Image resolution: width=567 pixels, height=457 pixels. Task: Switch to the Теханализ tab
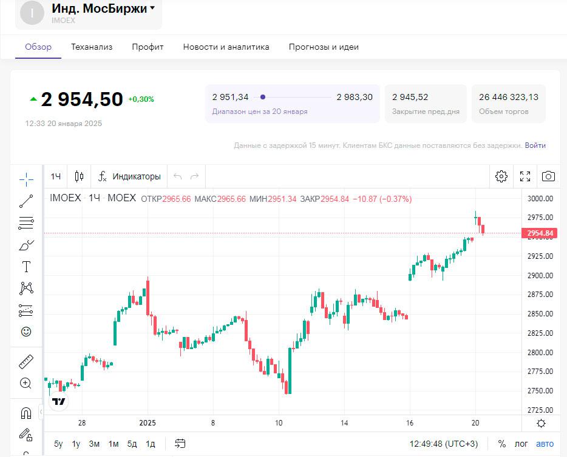coord(92,47)
